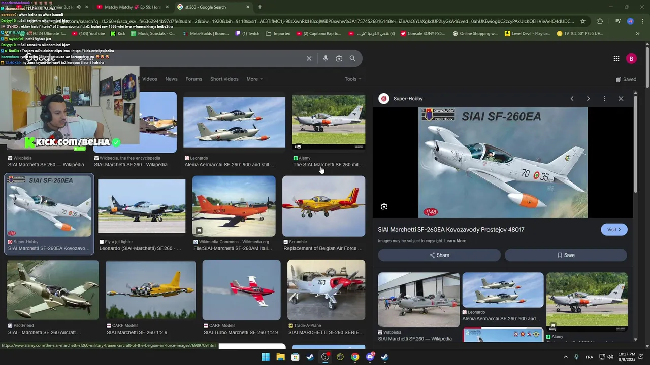Open the Google account avatar B
Viewport: 650px width, 365px height.
631,58
